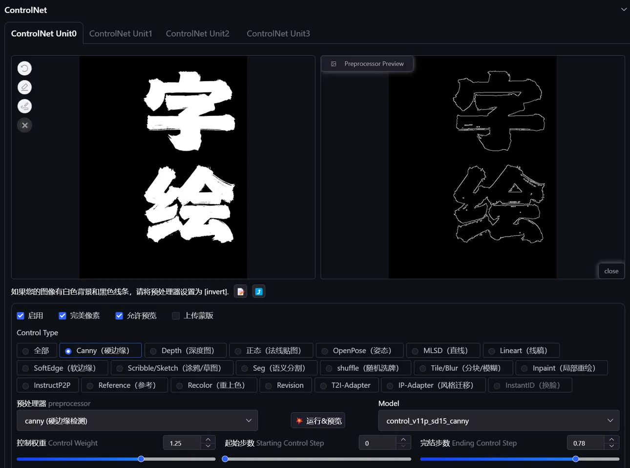Close the preprocessor preview
The height and width of the screenshot is (468, 630).
[x=611, y=271]
